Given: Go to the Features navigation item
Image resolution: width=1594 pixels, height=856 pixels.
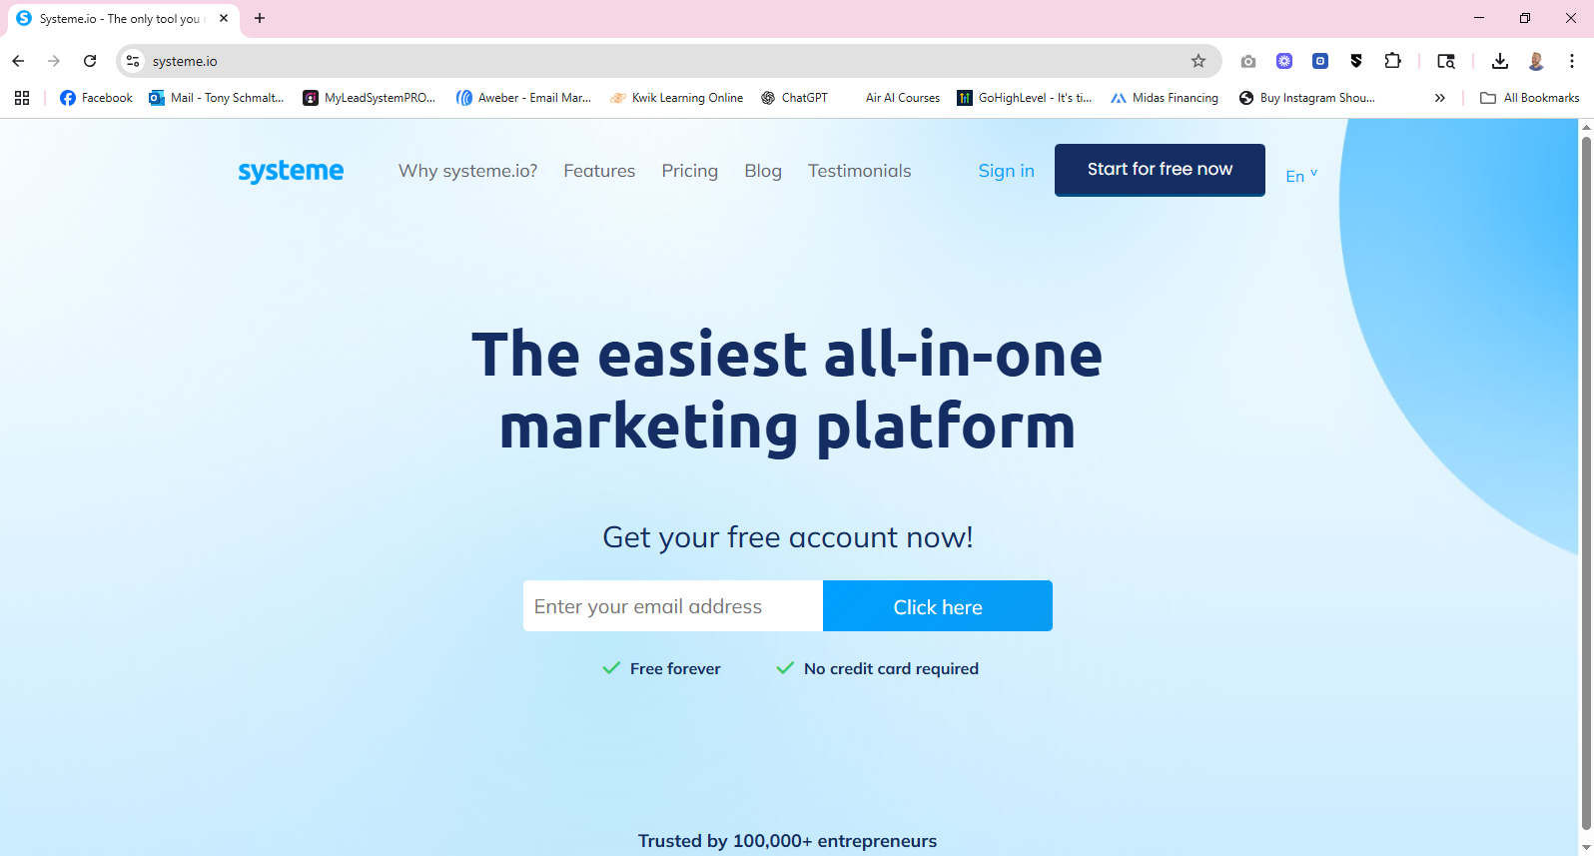Looking at the screenshot, I should (599, 171).
